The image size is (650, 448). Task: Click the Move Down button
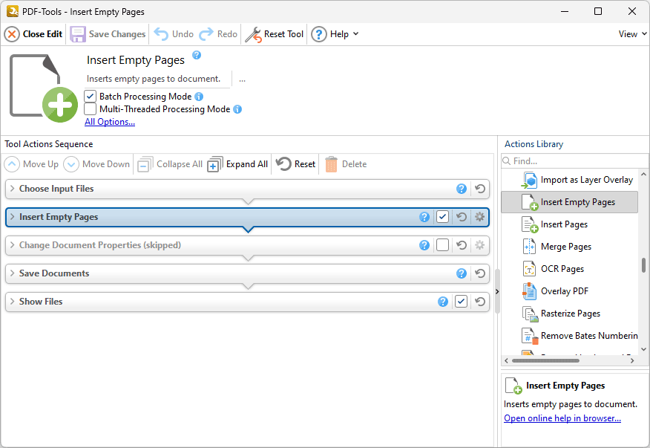(96, 164)
